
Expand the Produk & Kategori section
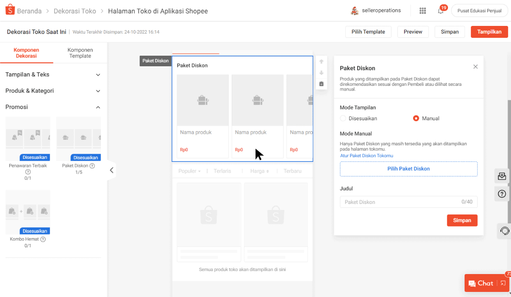[53, 91]
